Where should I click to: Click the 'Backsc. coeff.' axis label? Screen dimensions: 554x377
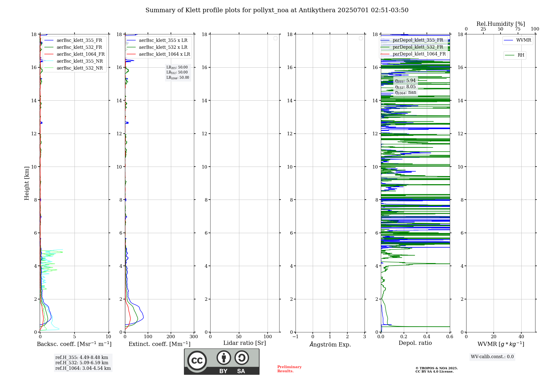[x=74, y=344]
